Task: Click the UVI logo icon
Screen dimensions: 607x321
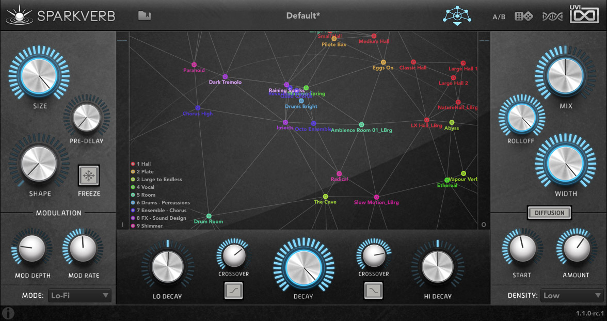Action: (584, 14)
